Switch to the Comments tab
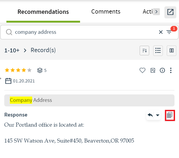The width and height of the screenshot is (179, 158). pos(106,12)
